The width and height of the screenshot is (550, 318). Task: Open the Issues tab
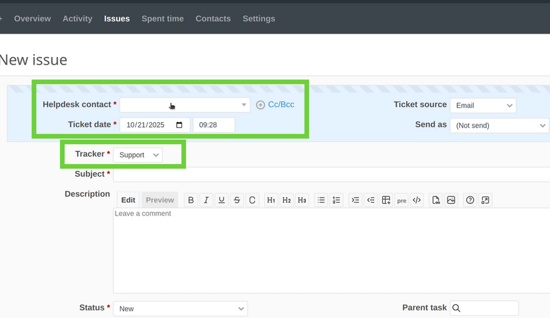[x=117, y=19]
